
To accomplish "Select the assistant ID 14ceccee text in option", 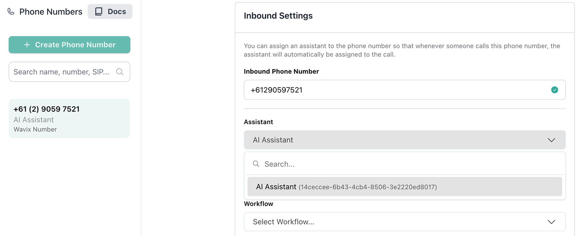I will tap(368, 187).
